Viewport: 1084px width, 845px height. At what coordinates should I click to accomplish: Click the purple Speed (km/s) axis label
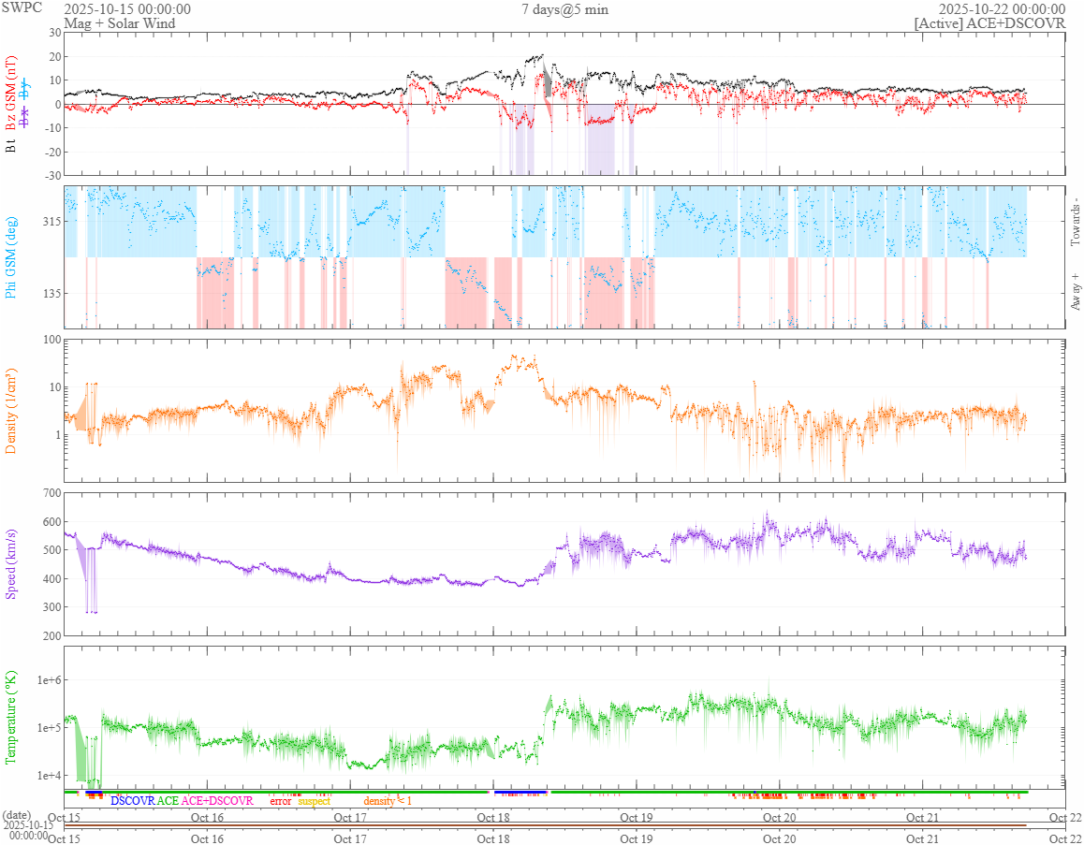(12, 564)
